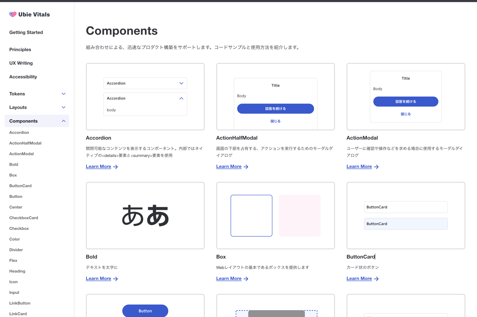This screenshot has width=477, height=317.
Task: Click the highlighted ButtonCard preview item
Action: [406, 224]
